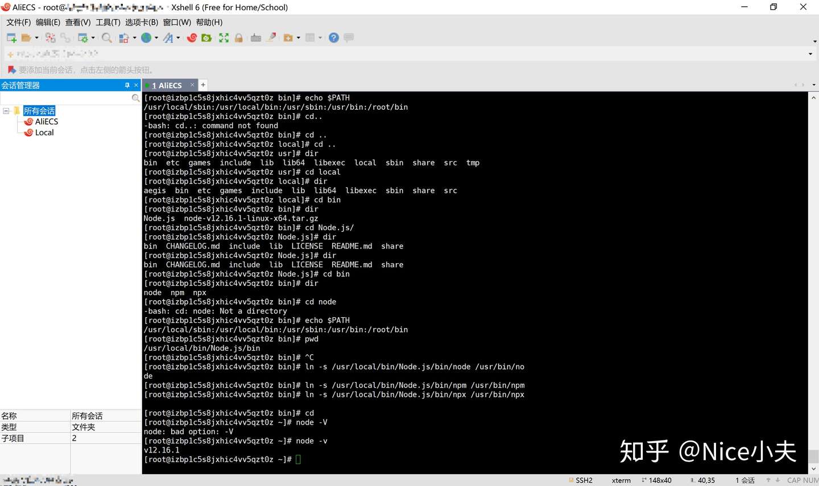Click the tab scroll right arrow

[x=803, y=85]
